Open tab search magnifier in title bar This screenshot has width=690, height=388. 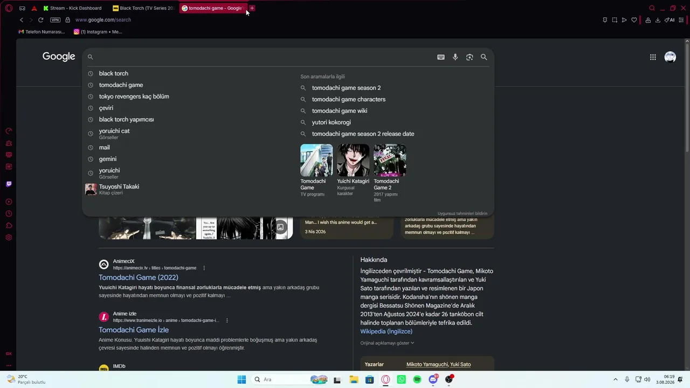click(652, 8)
